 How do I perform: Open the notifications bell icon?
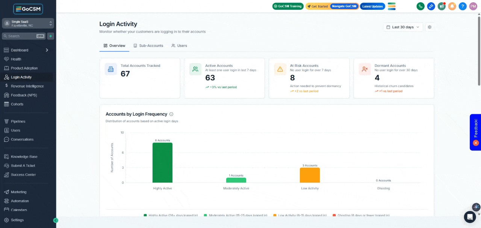click(452, 6)
